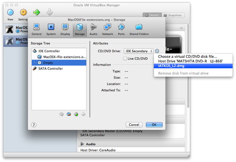Screen dimensions: 236x162
Task: Switch to Details view in VirtualBox Manager
Action: pos(152,15)
